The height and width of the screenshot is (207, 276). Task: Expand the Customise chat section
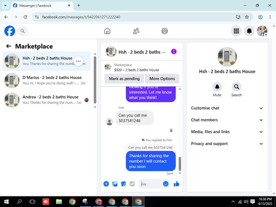coord(227,108)
